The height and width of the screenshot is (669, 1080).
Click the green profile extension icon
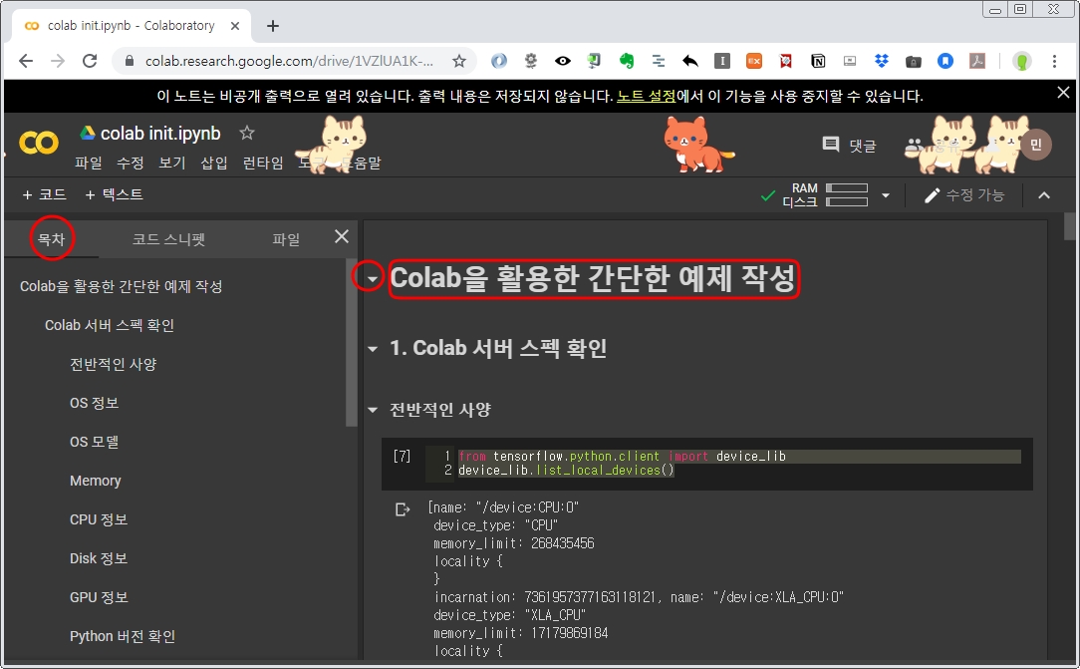pos(1021,61)
